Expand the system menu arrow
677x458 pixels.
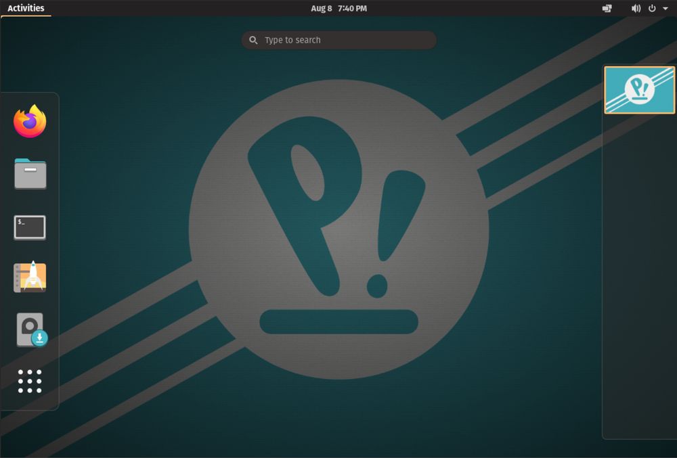pyautogui.click(x=665, y=8)
